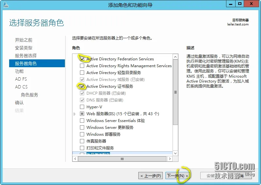The height and width of the screenshot is (185, 261).
Task: Enable Windows Server Essentials 体验 role
Action: (82, 120)
